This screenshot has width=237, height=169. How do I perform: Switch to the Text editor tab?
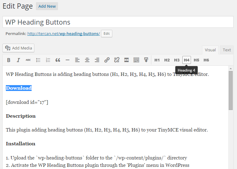pyautogui.click(x=227, y=50)
